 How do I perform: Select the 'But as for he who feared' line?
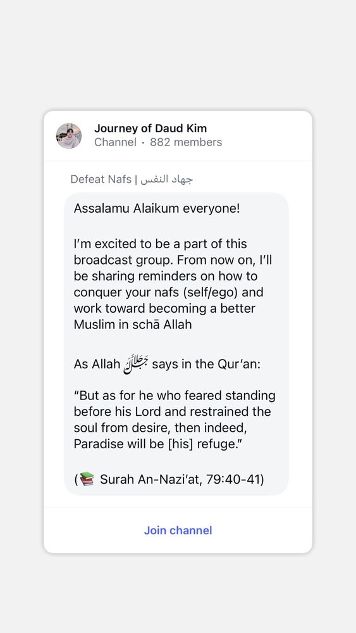(x=175, y=396)
